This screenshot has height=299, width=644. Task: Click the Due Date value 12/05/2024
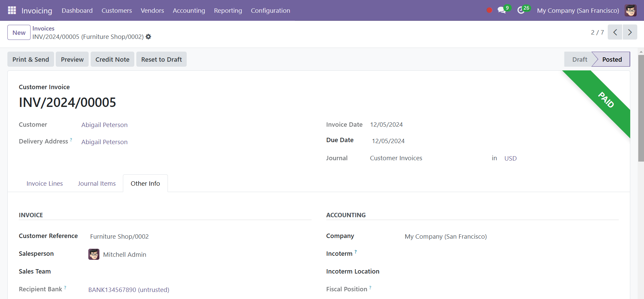pyautogui.click(x=388, y=141)
